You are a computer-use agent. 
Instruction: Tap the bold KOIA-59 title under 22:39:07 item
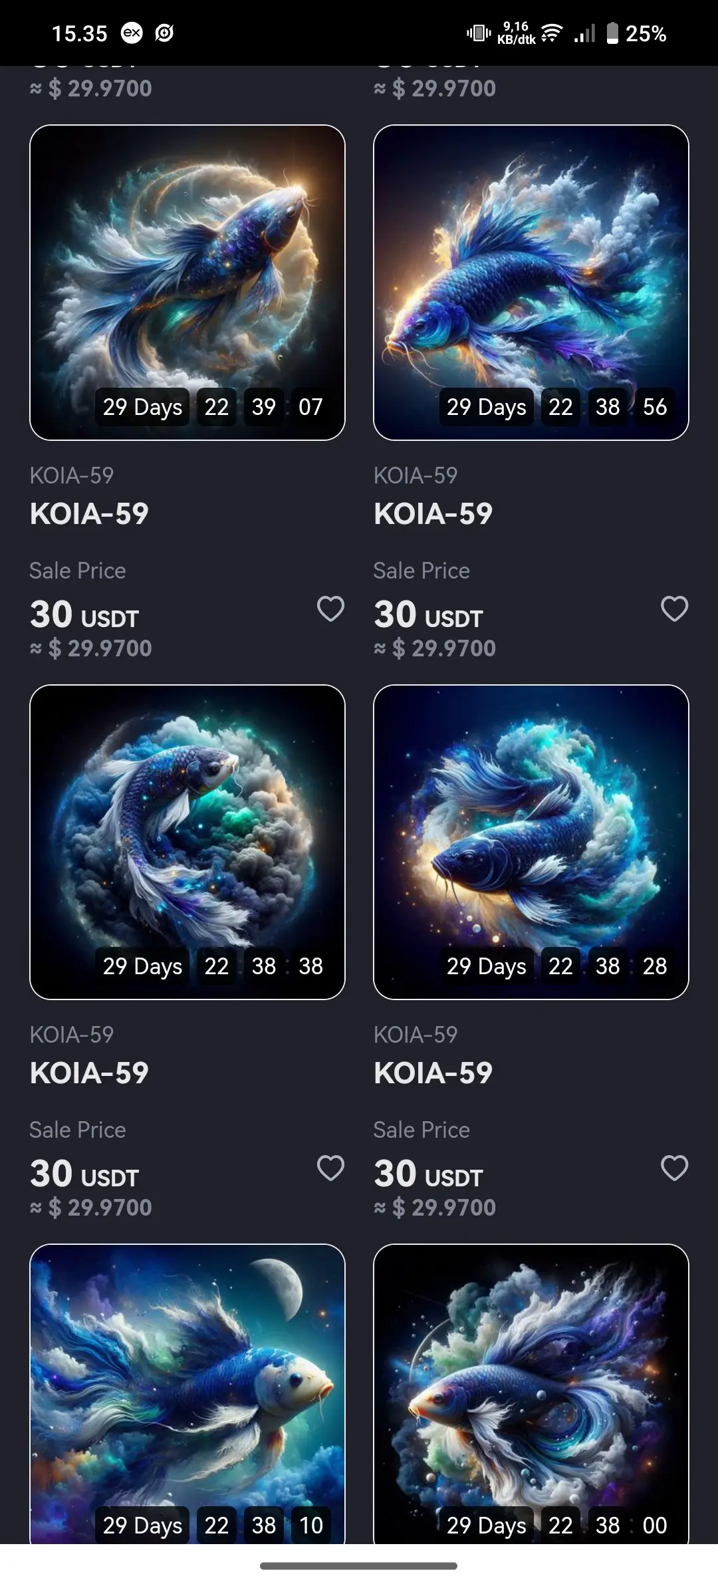click(x=89, y=513)
